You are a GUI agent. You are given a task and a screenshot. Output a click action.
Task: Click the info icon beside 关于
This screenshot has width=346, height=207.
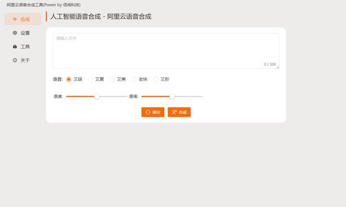(x=15, y=60)
